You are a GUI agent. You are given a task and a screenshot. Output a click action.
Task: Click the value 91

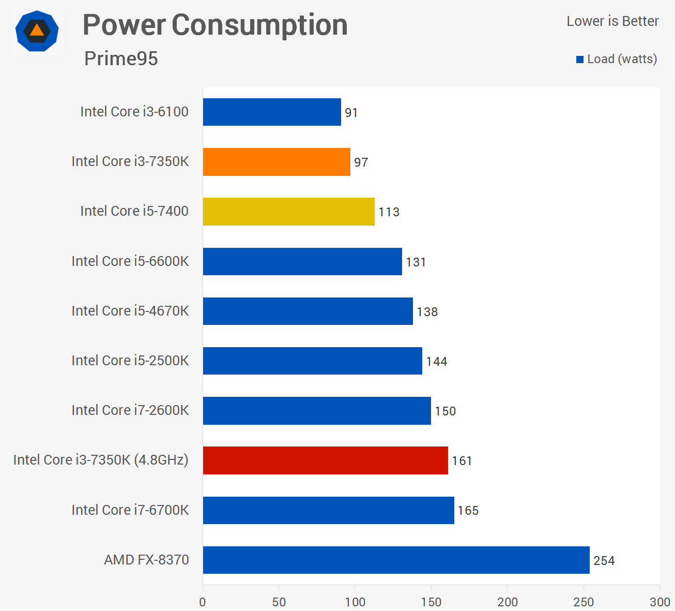(351, 113)
